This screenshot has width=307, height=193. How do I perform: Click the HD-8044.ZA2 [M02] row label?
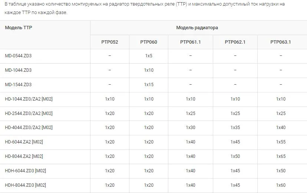point(24,156)
